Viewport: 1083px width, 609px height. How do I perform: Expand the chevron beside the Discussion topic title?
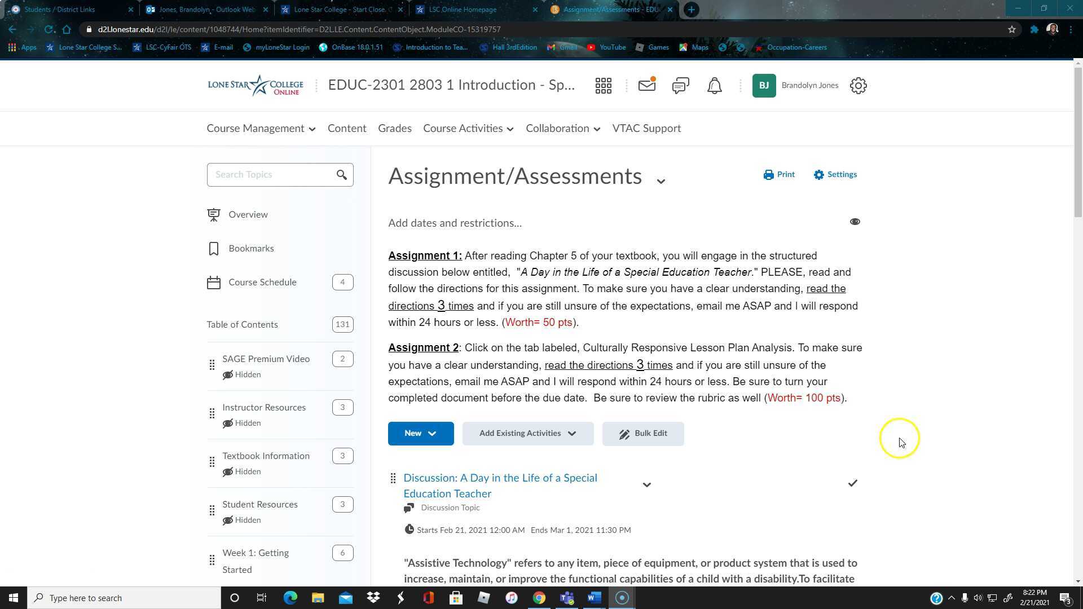click(646, 484)
